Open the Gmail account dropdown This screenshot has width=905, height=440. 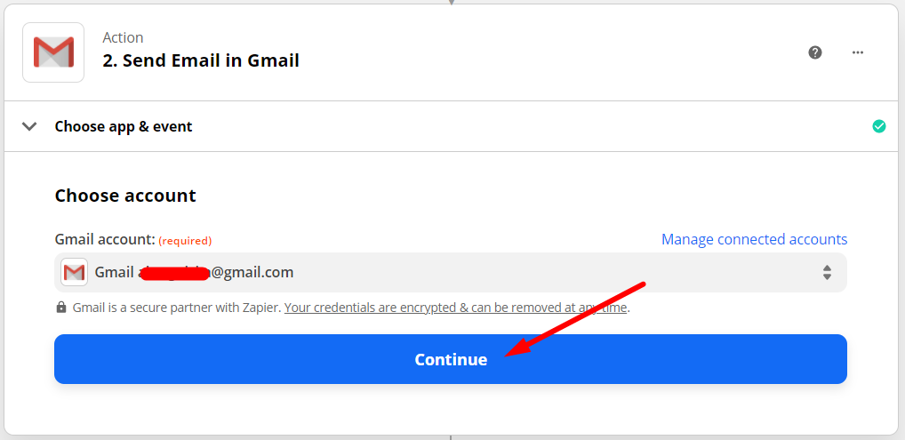450,272
